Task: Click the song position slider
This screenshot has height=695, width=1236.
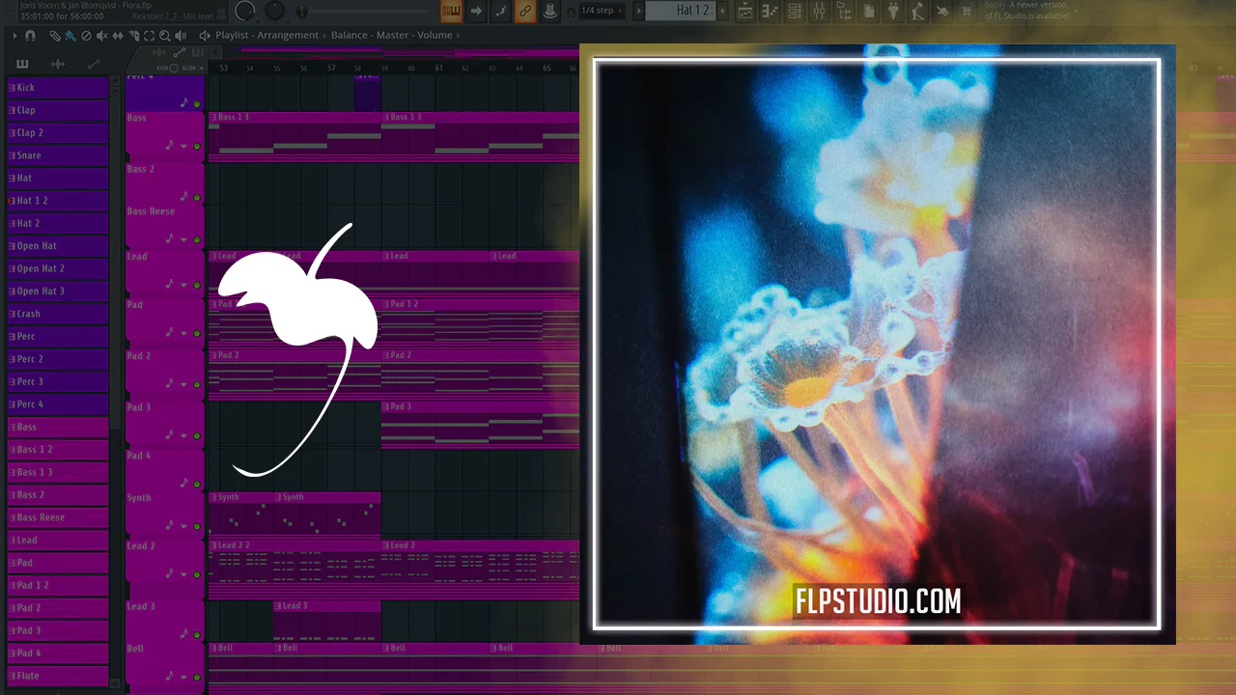Action: pos(367,11)
